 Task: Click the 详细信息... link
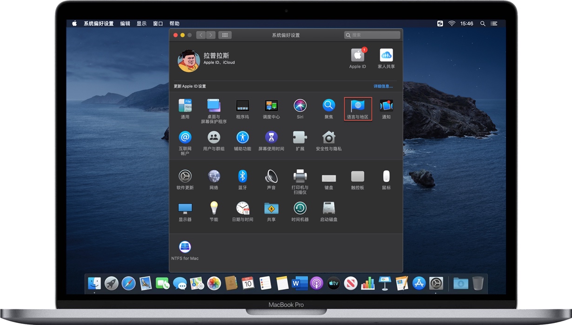(x=383, y=86)
